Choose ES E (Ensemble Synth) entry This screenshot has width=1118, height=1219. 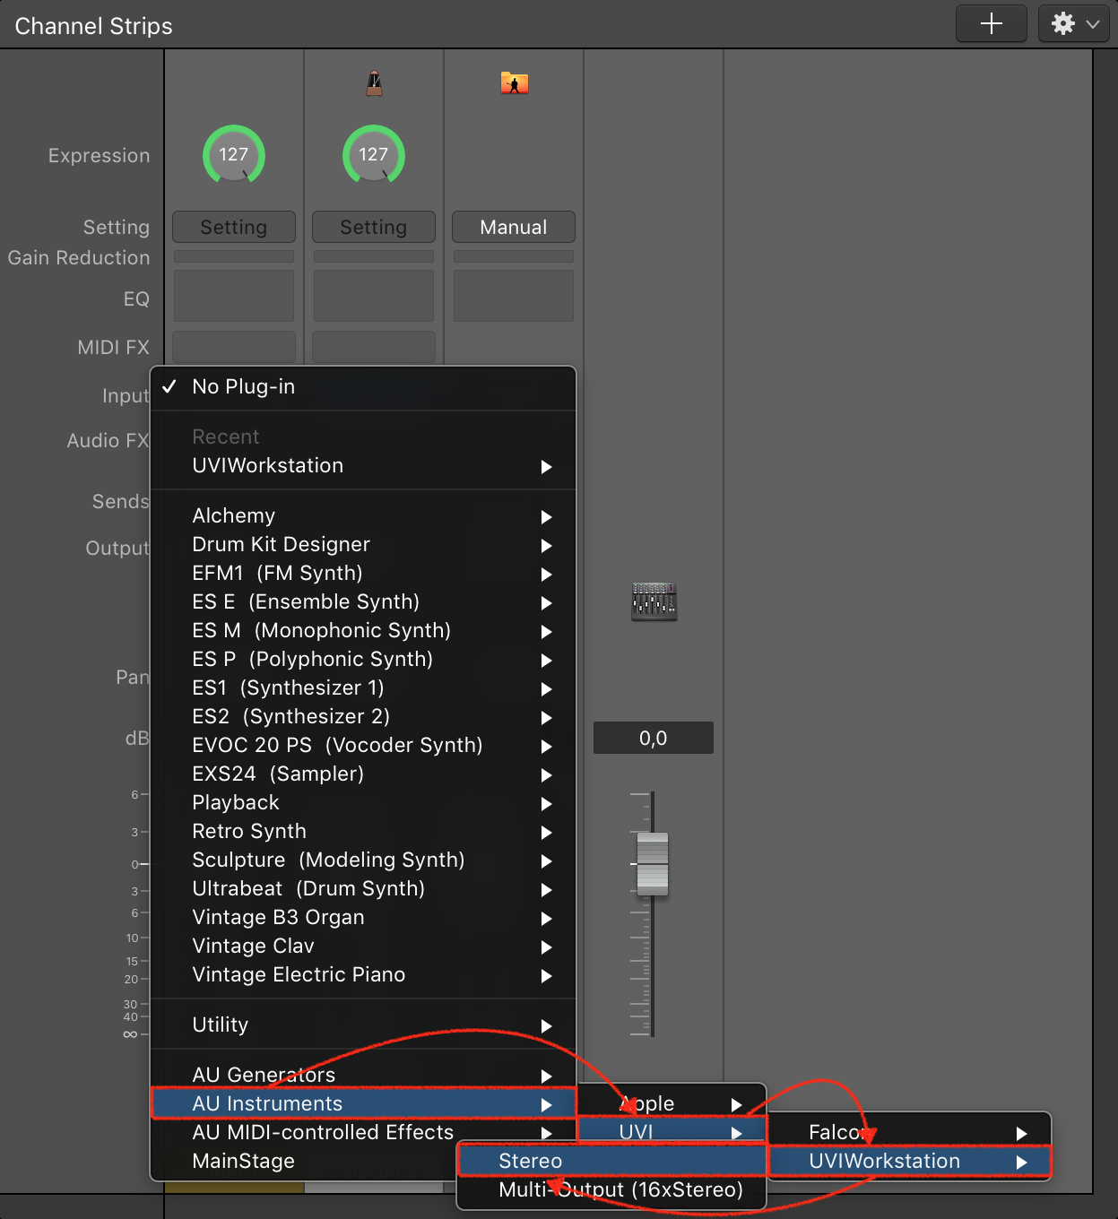click(363, 601)
